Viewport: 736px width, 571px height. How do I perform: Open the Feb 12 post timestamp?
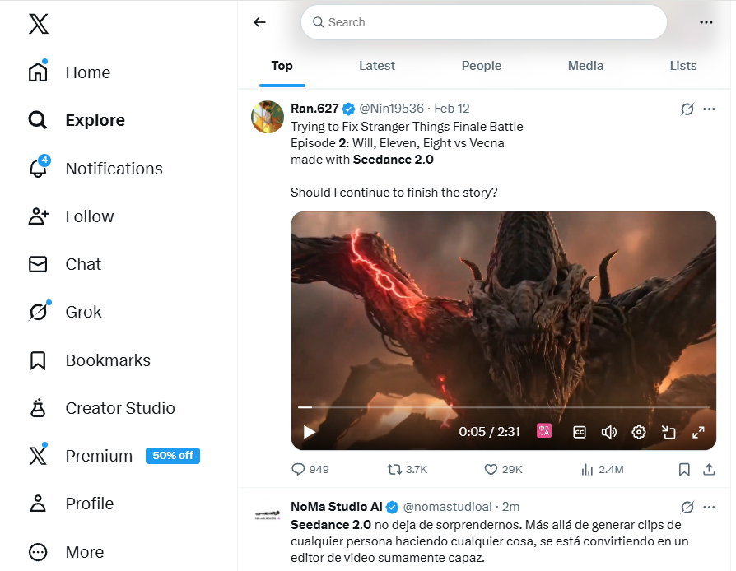(x=451, y=109)
